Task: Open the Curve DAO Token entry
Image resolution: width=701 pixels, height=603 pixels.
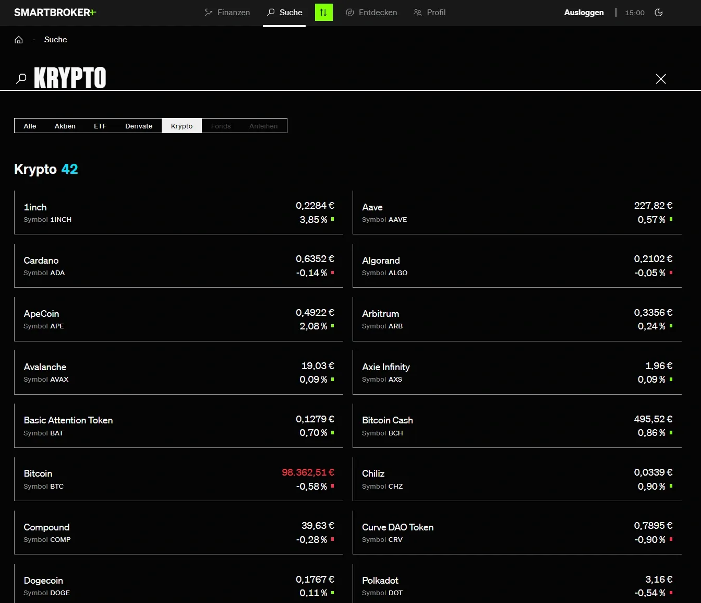Action: pyautogui.click(x=517, y=533)
